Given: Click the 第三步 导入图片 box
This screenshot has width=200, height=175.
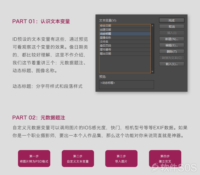Looking at the screenshot, I should click(121, 159).
